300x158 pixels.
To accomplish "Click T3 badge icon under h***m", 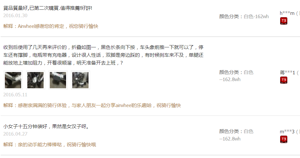I will [284, 21].
